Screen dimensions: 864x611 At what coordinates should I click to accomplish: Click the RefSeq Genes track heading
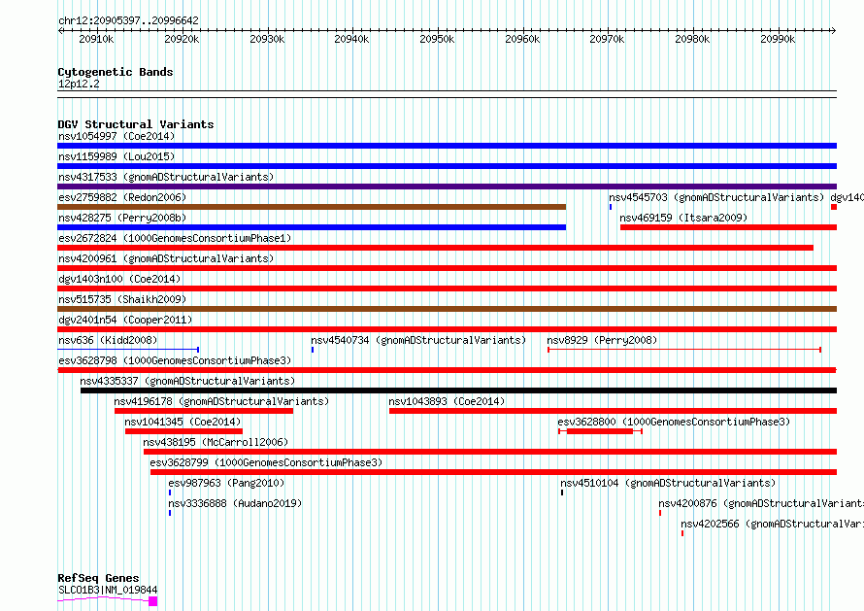pos(98,579)
